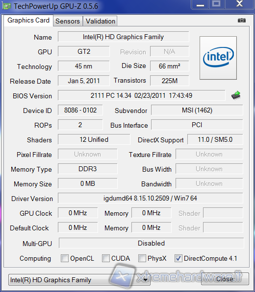Click the camera screenshot icon
255x292 pixels.
pos(242,21)
